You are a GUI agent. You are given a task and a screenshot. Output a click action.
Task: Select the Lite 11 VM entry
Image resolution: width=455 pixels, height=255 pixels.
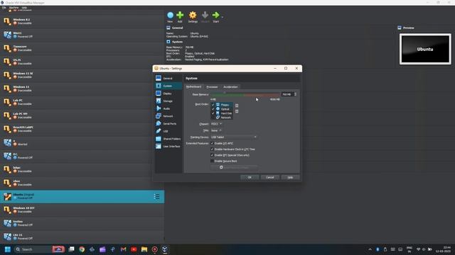coord(82,237)
